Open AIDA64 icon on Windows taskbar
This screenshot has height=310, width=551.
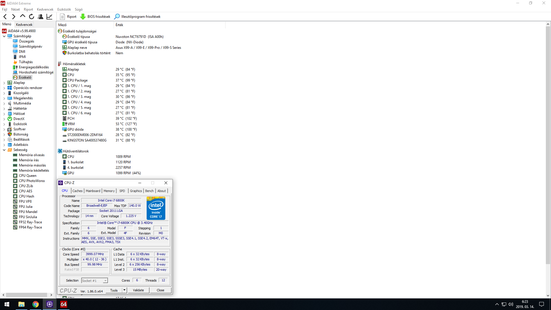tap(63, 304)
